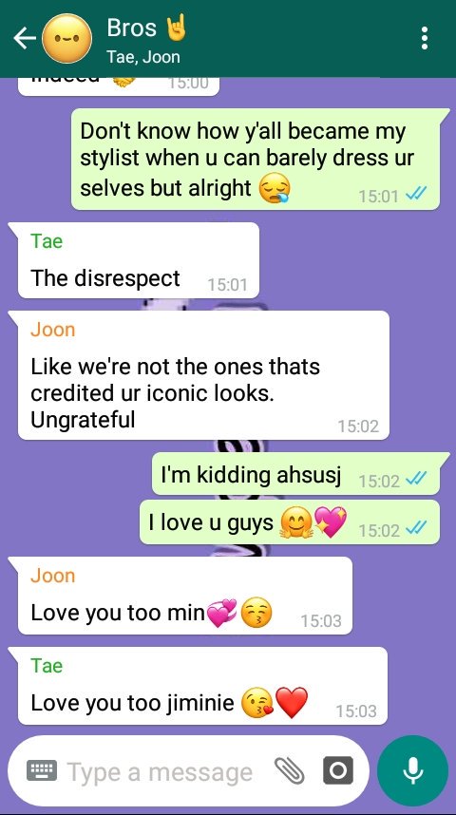This screenshot has width=456, height=815.
Task: Tap Joon's name above Love you too min
Action: pos(53,576)
